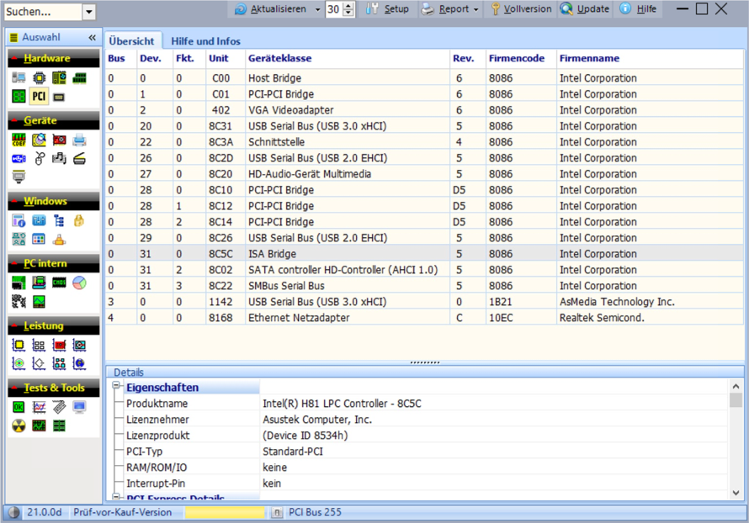Click the printer icon under Geräte

[x=79, y=140]
